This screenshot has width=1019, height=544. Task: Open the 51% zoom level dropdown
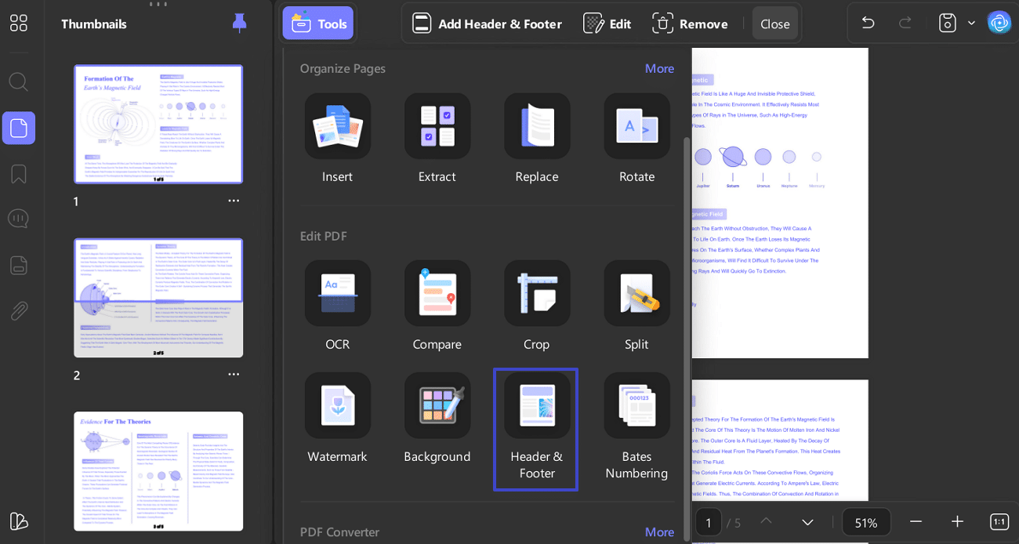click(x=866, y=522)
